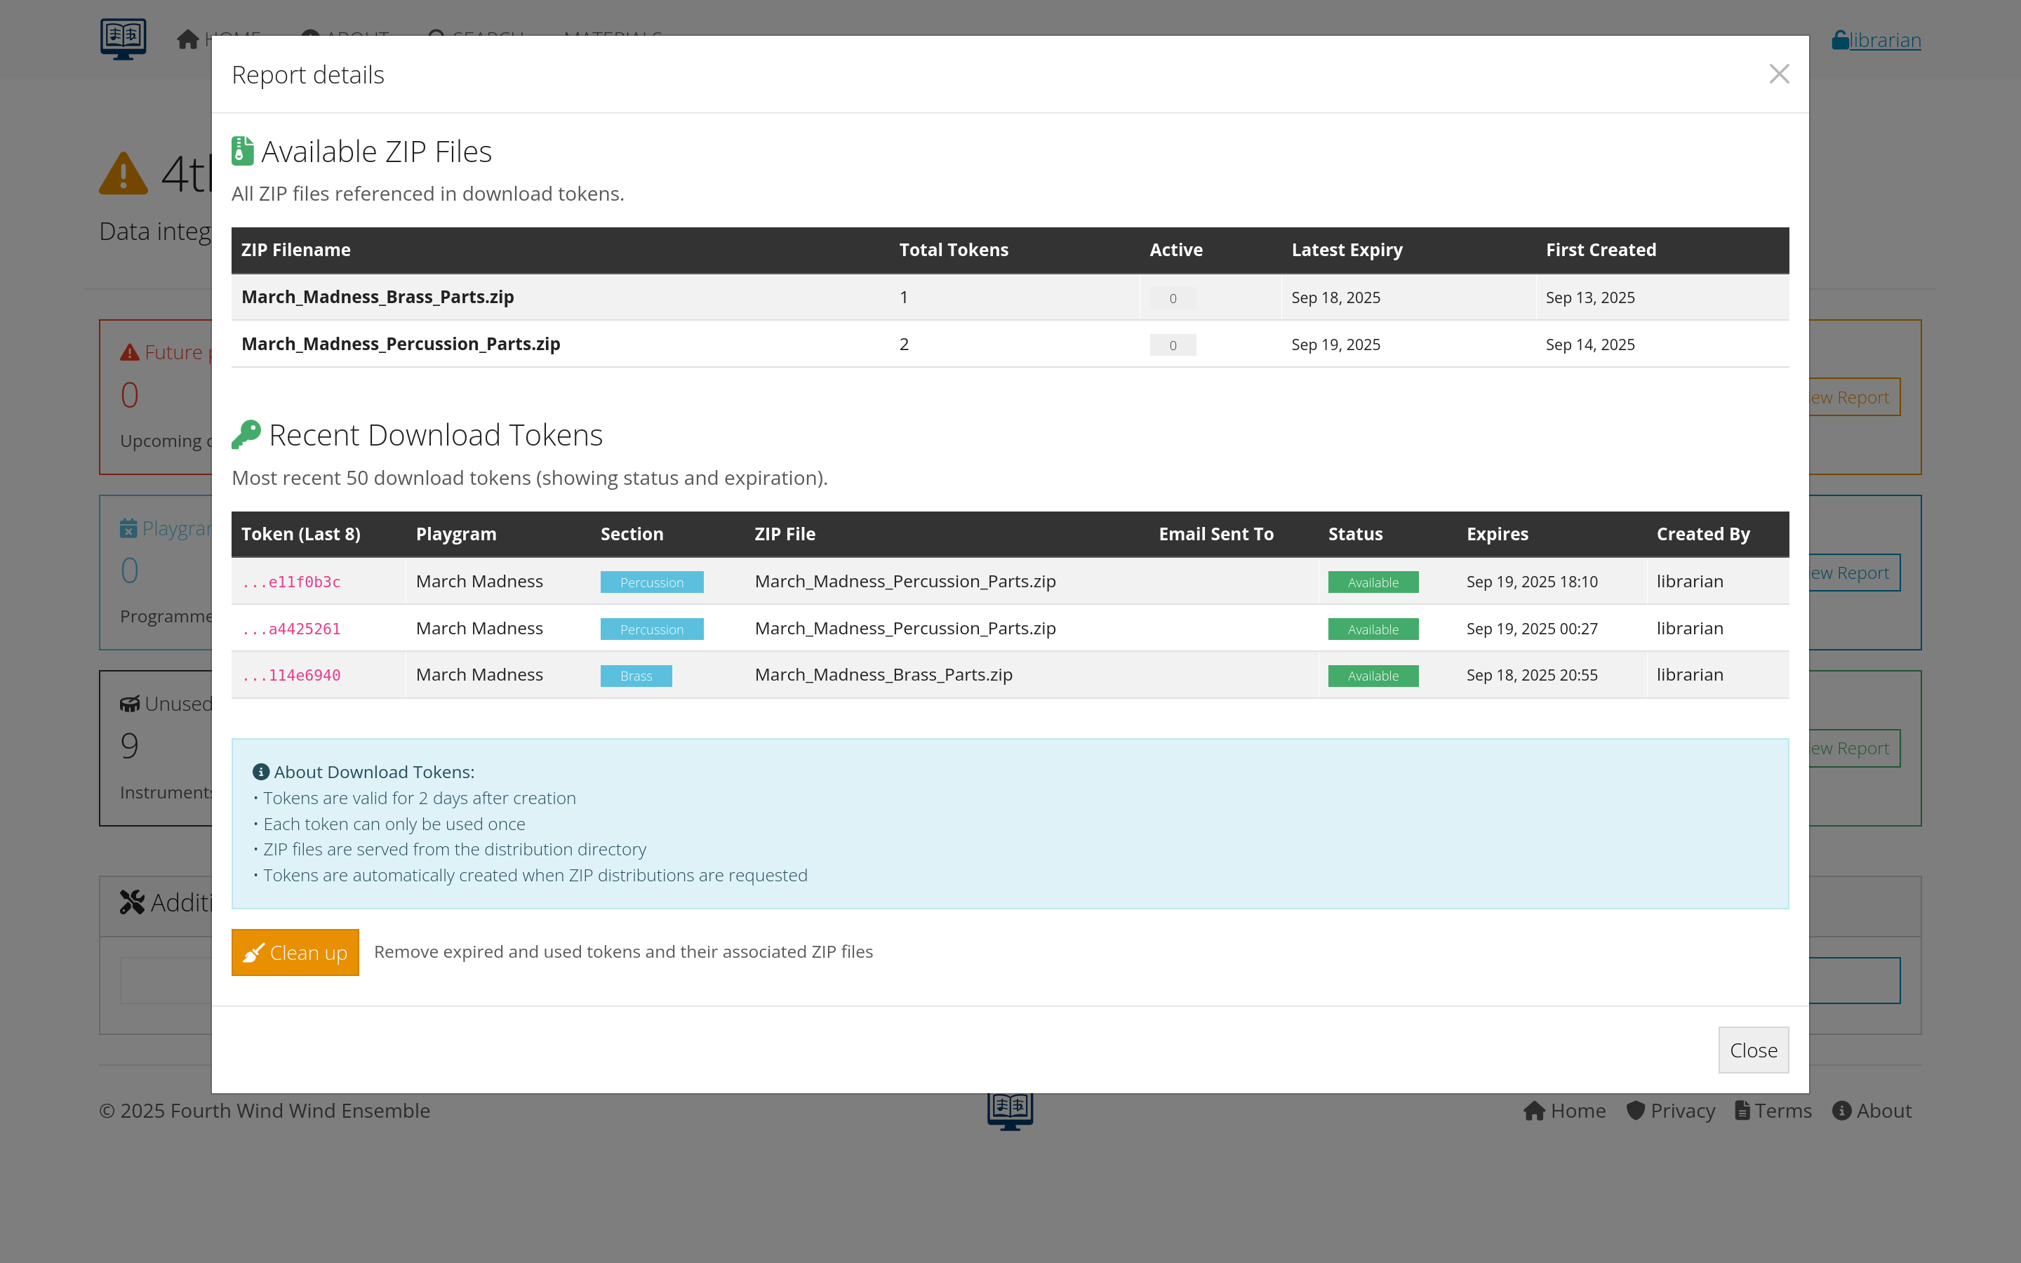Click the site logo in the top navigation bar

[123, 38]
